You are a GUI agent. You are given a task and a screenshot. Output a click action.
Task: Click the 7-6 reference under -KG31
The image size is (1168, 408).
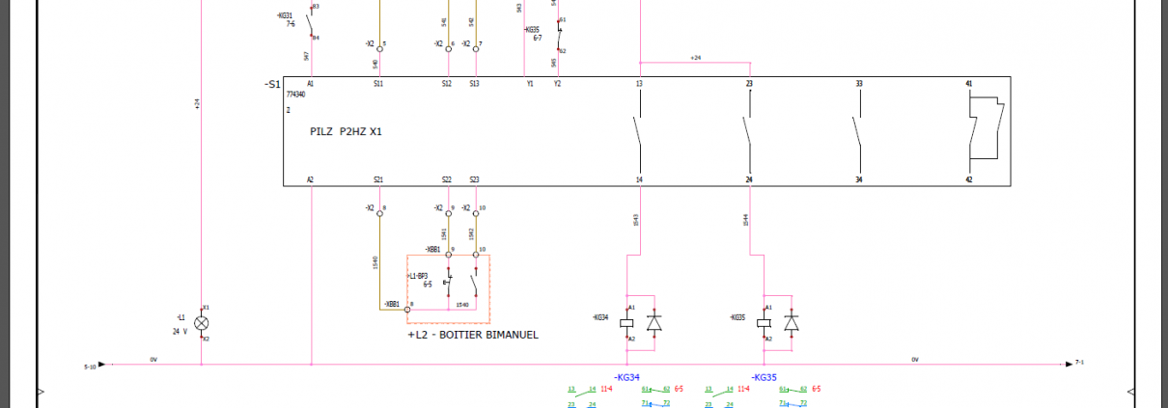pos(290,23)
